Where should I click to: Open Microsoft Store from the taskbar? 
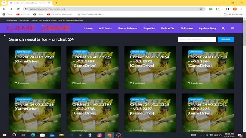pos(42,135)
